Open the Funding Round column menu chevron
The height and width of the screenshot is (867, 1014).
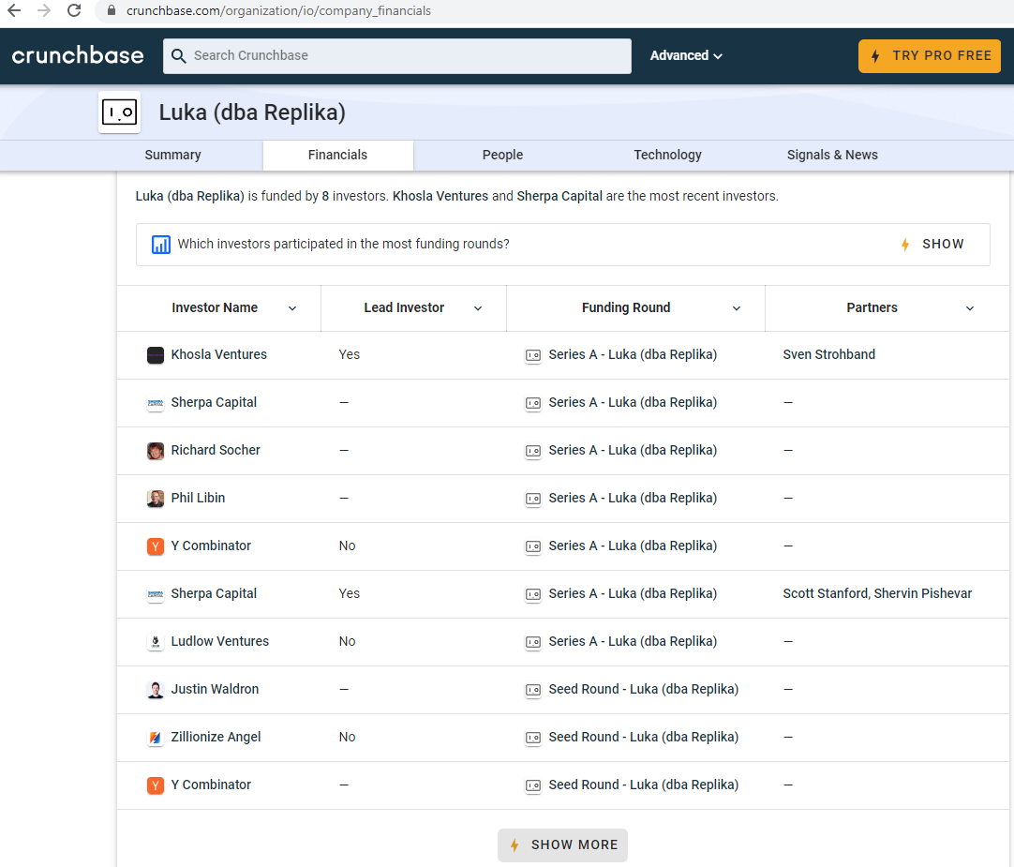click(737, 308)
